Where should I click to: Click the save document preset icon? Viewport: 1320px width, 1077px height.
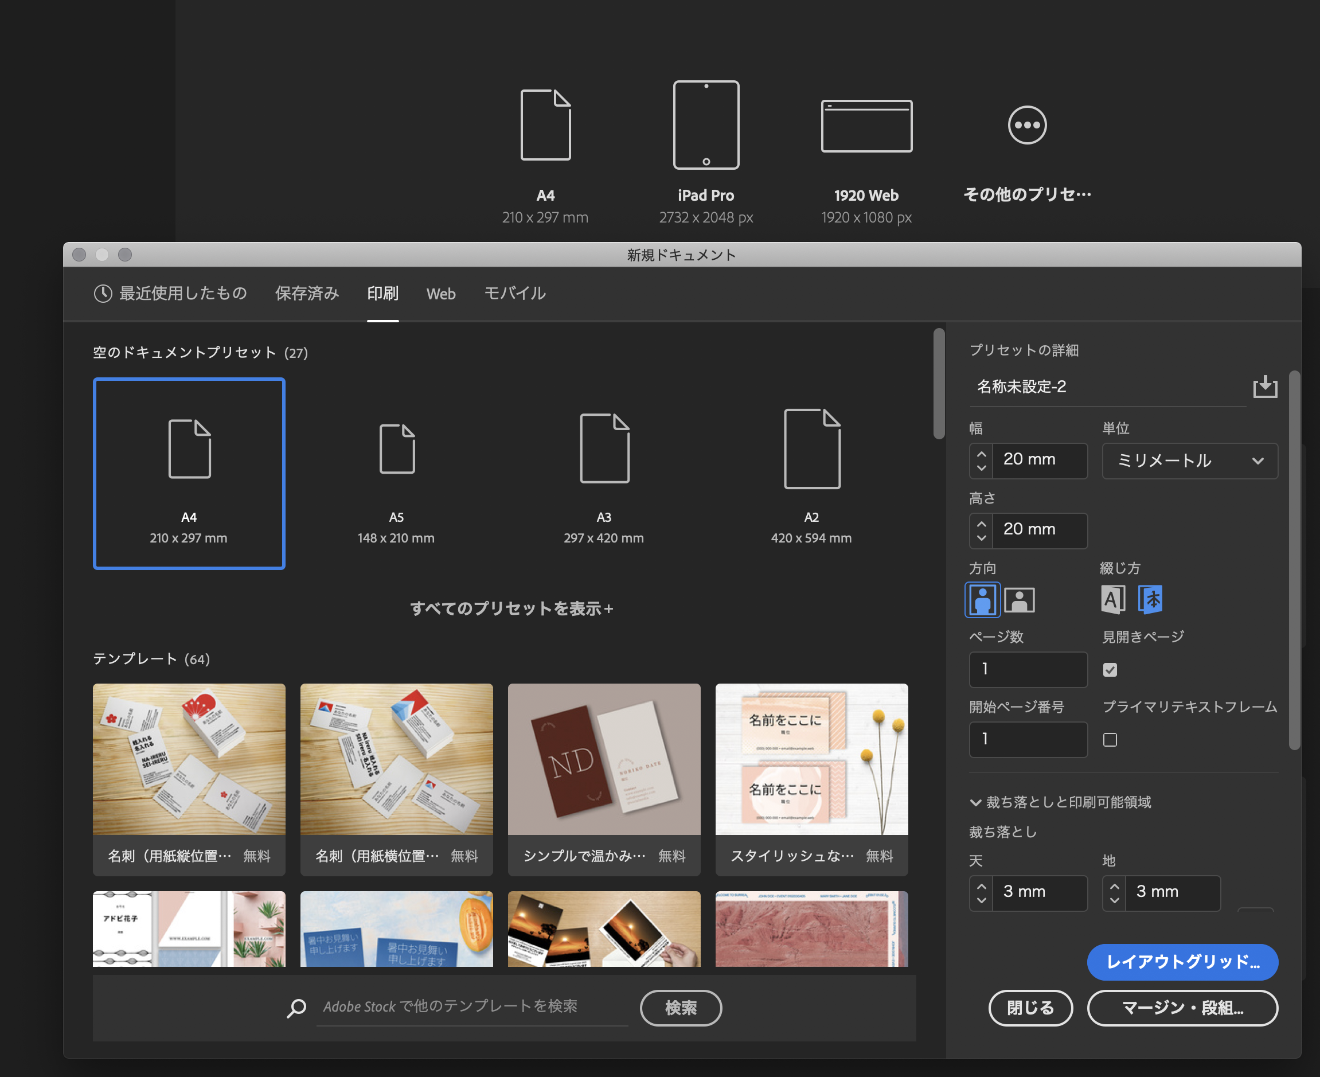(1265, 387)
